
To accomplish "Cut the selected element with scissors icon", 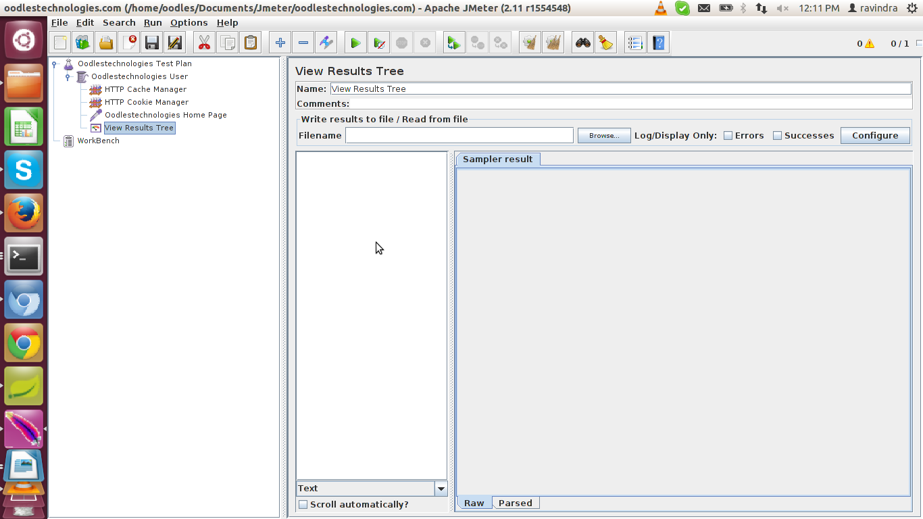I will (x=204, y=43).
